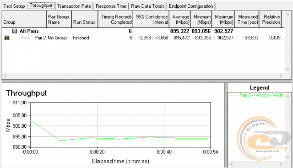Open the Endpoint Configuration tab

pos(191,6)
